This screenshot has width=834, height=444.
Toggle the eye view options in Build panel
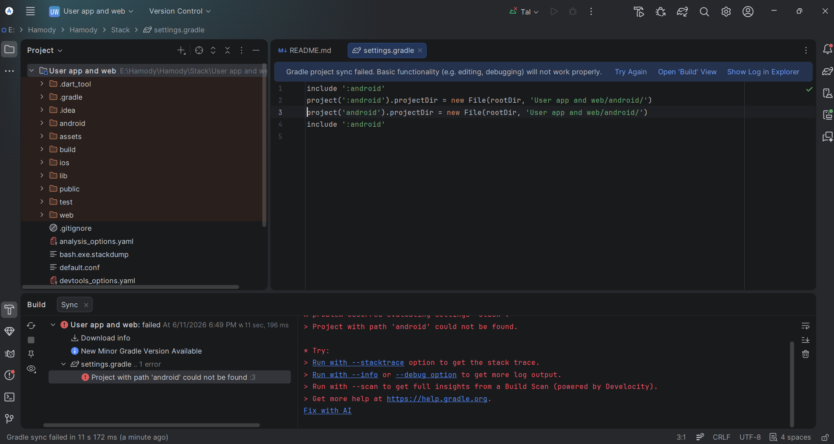tap(31, 369)
